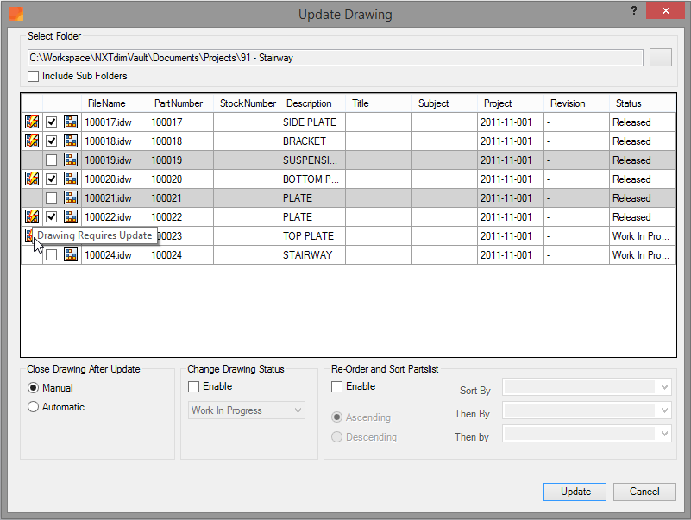Click the update-required icon for 100020.idw

(x=32, y=179)
